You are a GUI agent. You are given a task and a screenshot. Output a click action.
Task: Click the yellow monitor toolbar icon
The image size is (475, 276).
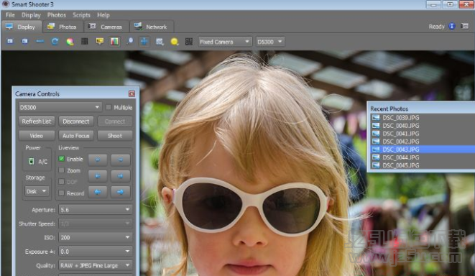pos(100,41)
